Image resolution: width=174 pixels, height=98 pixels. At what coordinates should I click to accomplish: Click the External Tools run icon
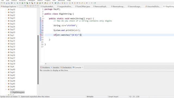pyautogui.click(x=32, y=3)
